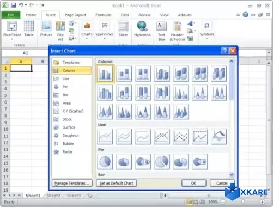Image resolution: width=273 pixels, height=207 pixels.
Task: Pick the exploded pie chart icon
Action: [x=162, y=162]
